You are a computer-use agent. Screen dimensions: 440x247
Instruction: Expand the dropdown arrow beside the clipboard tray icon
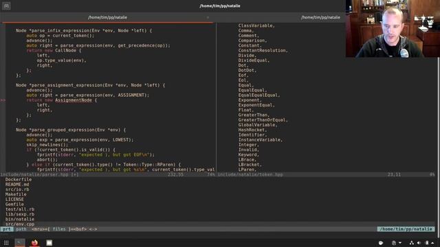[400, 243]
